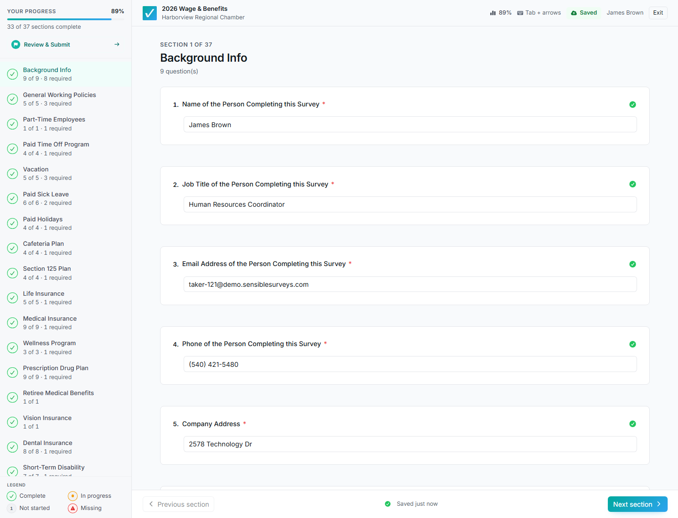Viewport: 678px width, 518px height.
Task: Click the Paid Holidays status check icon
Action: 13,223
